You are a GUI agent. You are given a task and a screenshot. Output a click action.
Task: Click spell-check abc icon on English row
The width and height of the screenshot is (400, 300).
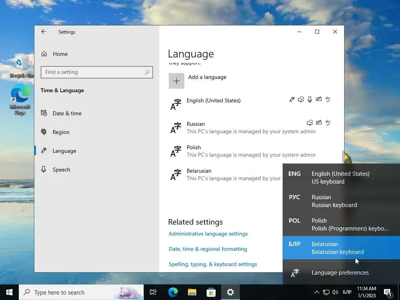click(328, 100)
